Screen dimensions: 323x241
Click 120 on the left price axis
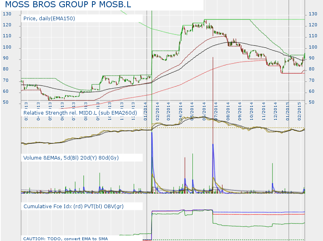point(7,25)
